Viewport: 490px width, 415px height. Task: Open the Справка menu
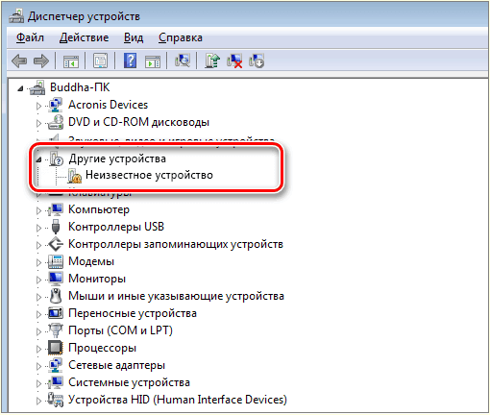181,37
